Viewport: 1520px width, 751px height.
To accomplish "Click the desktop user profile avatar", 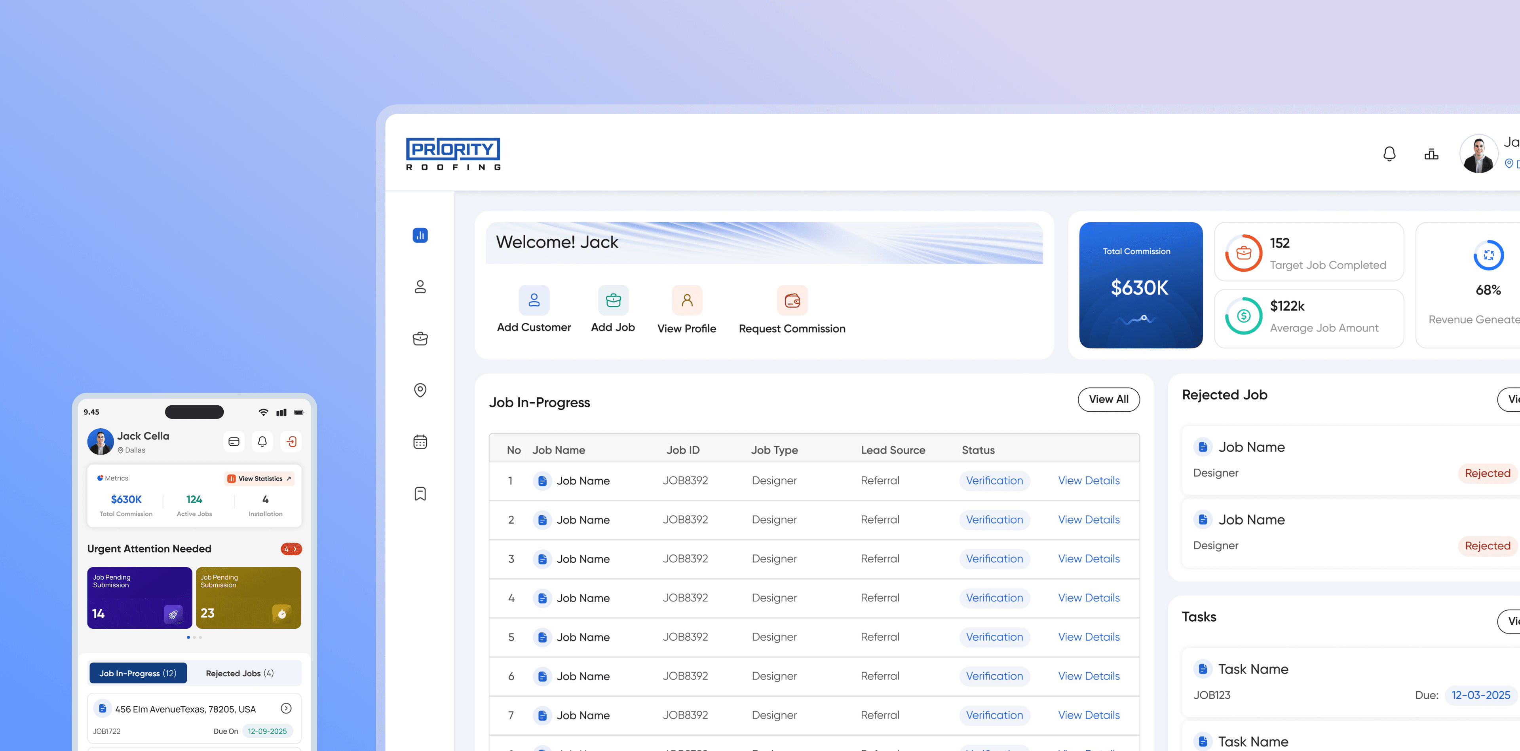I will (x=1478, y=154).
